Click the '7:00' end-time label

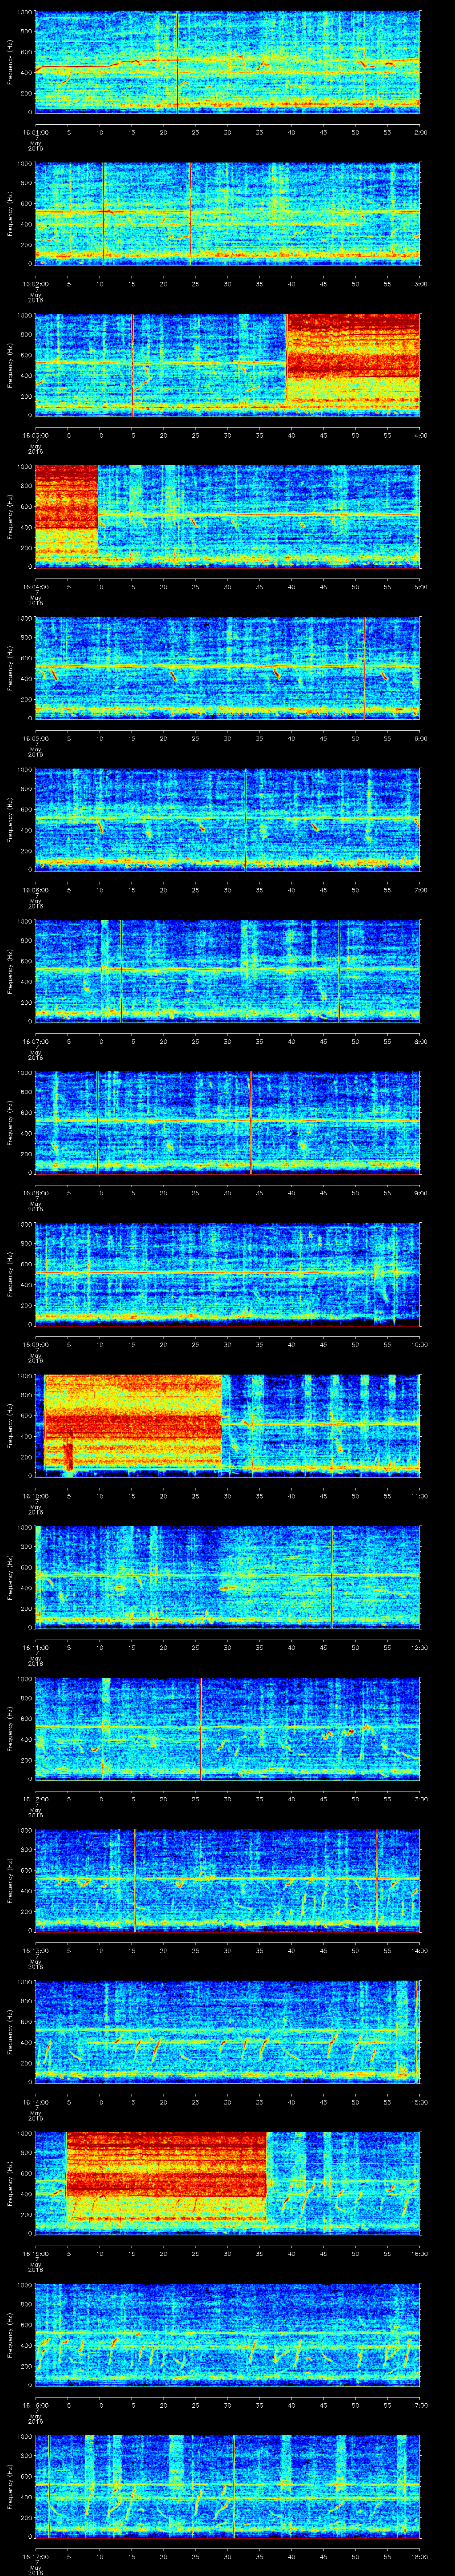(420, 890)
